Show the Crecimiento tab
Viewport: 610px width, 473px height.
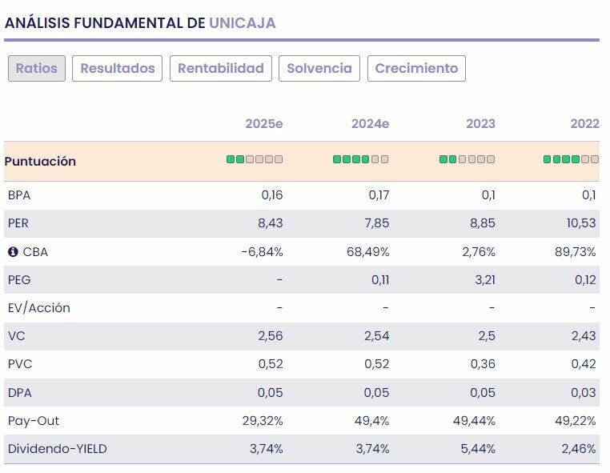pyautogui.click(x=416, y=68)
